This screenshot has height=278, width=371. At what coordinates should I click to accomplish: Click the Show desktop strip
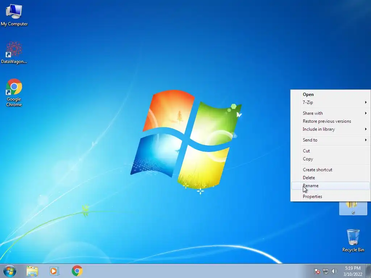(x=368, y=271)
